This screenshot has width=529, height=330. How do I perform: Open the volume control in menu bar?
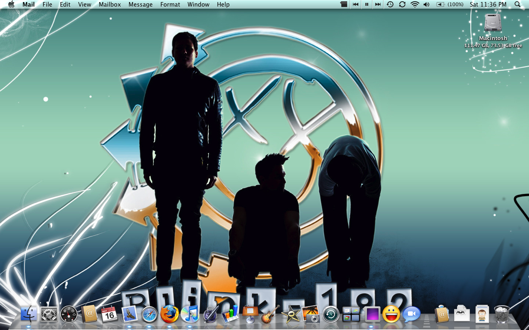[427, 5]
